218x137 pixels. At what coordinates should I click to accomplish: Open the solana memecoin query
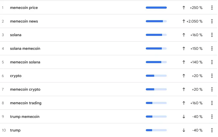pyautogui.click(x=25, y=48)
